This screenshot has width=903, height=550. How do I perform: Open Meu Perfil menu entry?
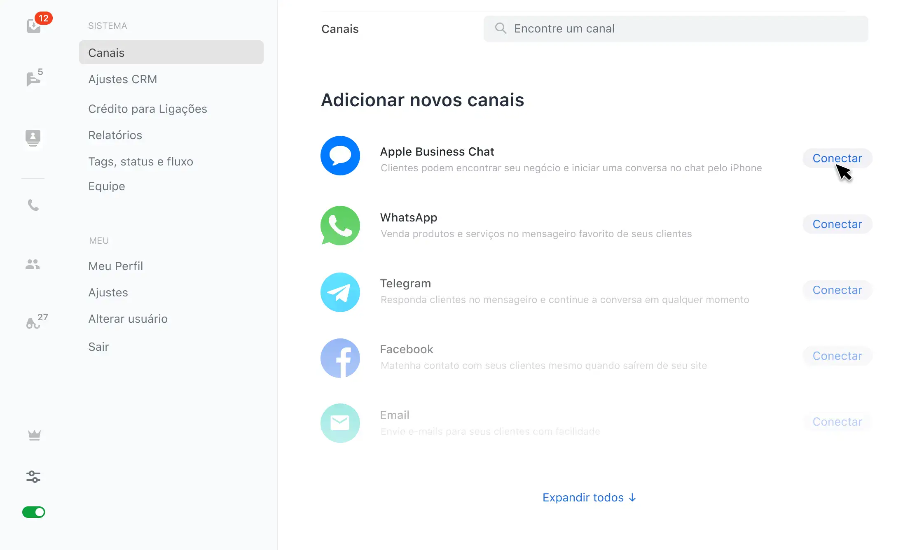click(x=116, y=266)
